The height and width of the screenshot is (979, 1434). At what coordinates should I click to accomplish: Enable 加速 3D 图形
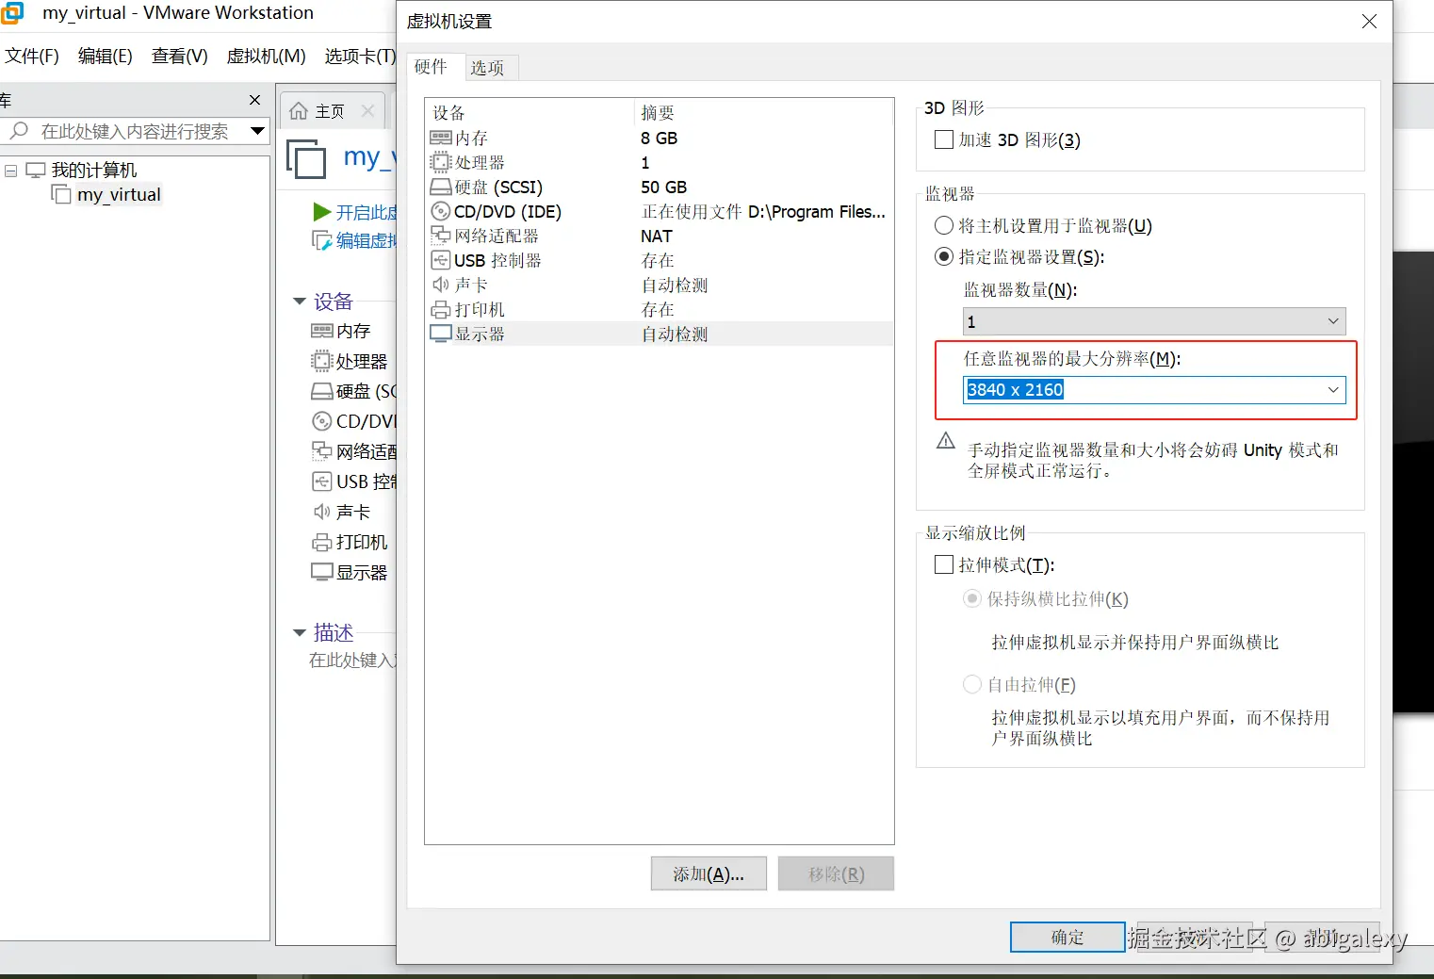point(943,139)
